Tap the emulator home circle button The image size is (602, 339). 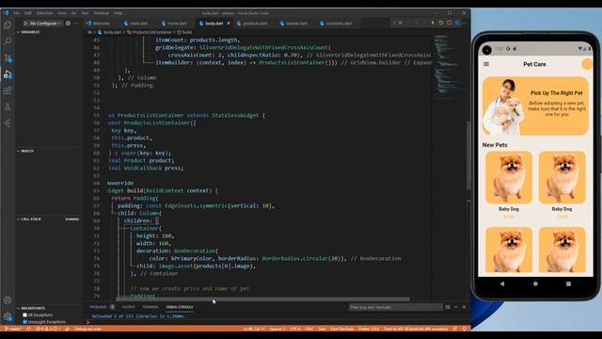point(535,283)
